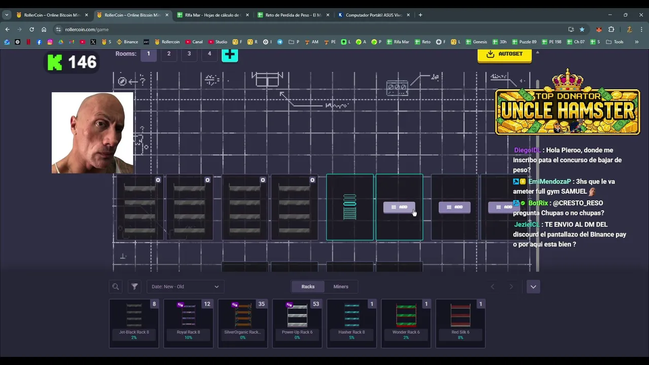Open settings gear on fourth rack
This screenshot has height=365, width=649.
click(x=312, y=180)
